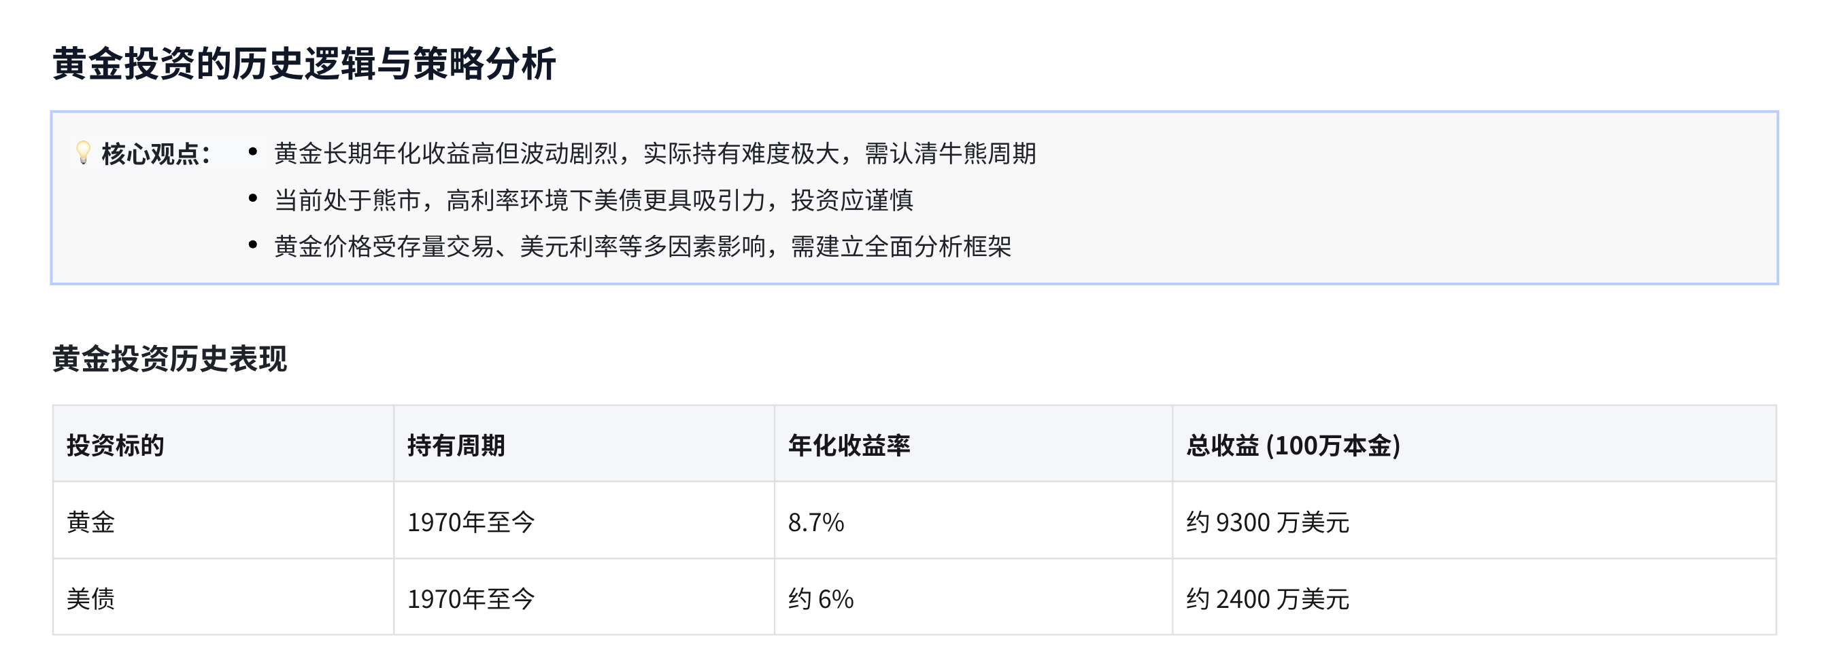Click the title 黄金投资的历史逻辑与策略分析
This screenshot has width=1824, height=667.
coord(305,64)
